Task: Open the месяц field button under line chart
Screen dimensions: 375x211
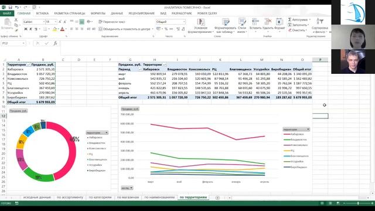Action: (x=127, y=188)
